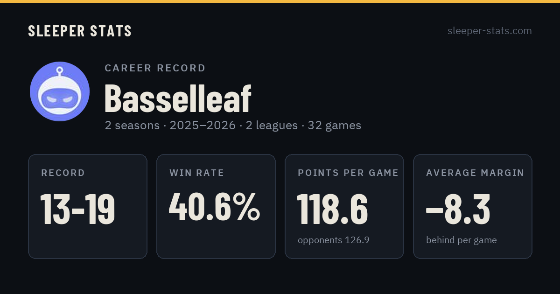Click the opponents 126.9 subtext
This screenshot has width=560, height=294.
point(334,240)
